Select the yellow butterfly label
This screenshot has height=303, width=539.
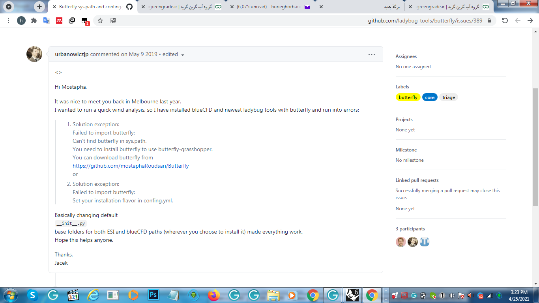(408, 97)
